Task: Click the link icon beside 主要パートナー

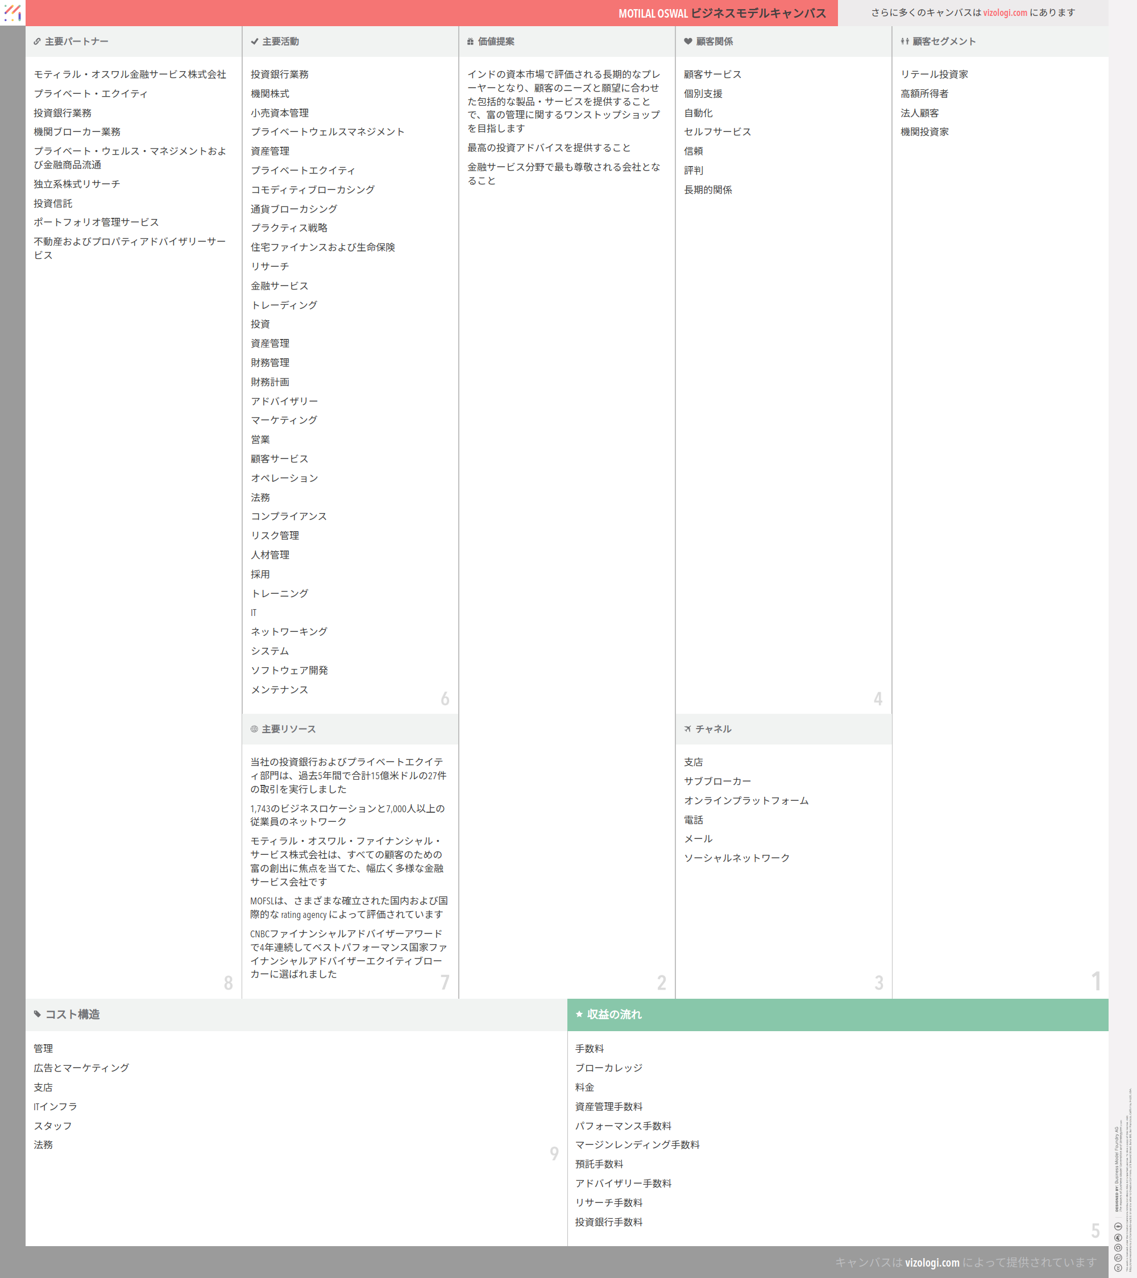Action: pos(37,42)
